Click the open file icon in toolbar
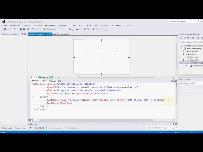This screenshot has width=203, height=152. (21, 29)
